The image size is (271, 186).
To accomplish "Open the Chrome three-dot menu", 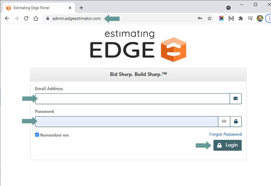I will coord(269,18).
